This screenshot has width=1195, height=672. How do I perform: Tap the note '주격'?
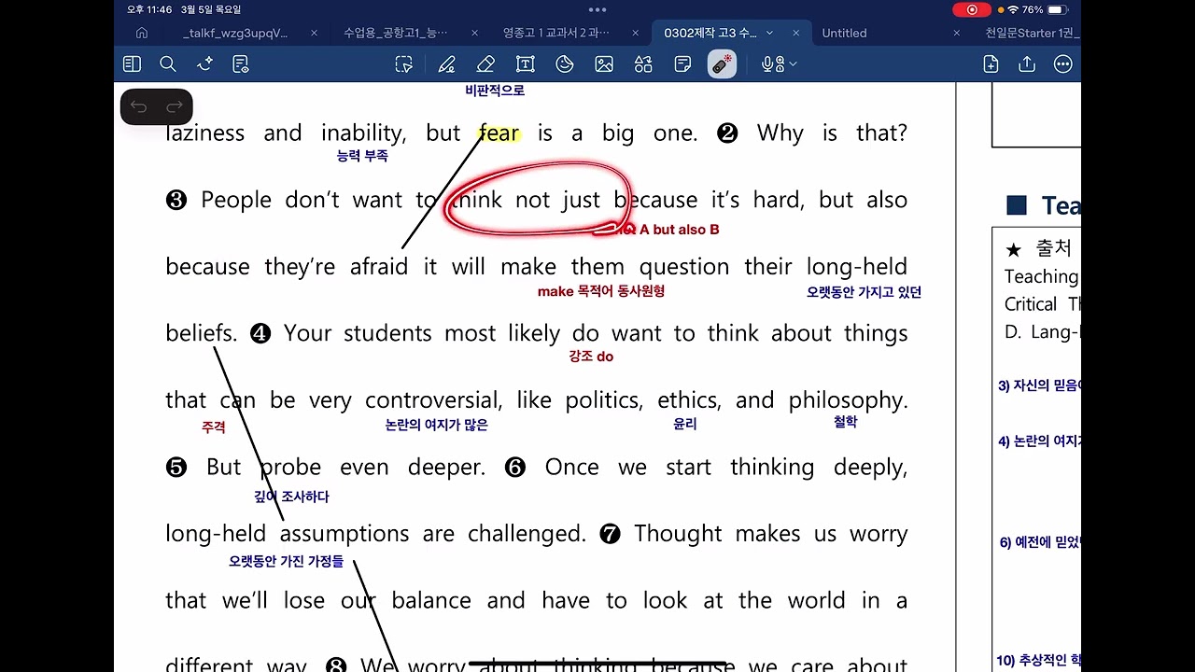214,427
